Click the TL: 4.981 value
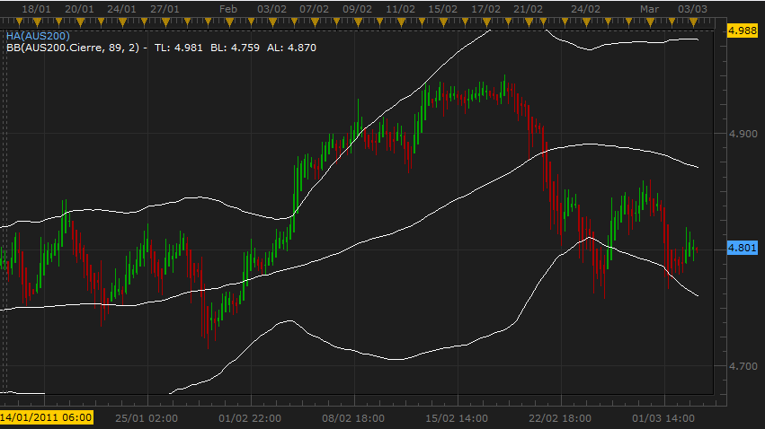Viewport: 765px width, 429px height. click(x=178, y=48)
